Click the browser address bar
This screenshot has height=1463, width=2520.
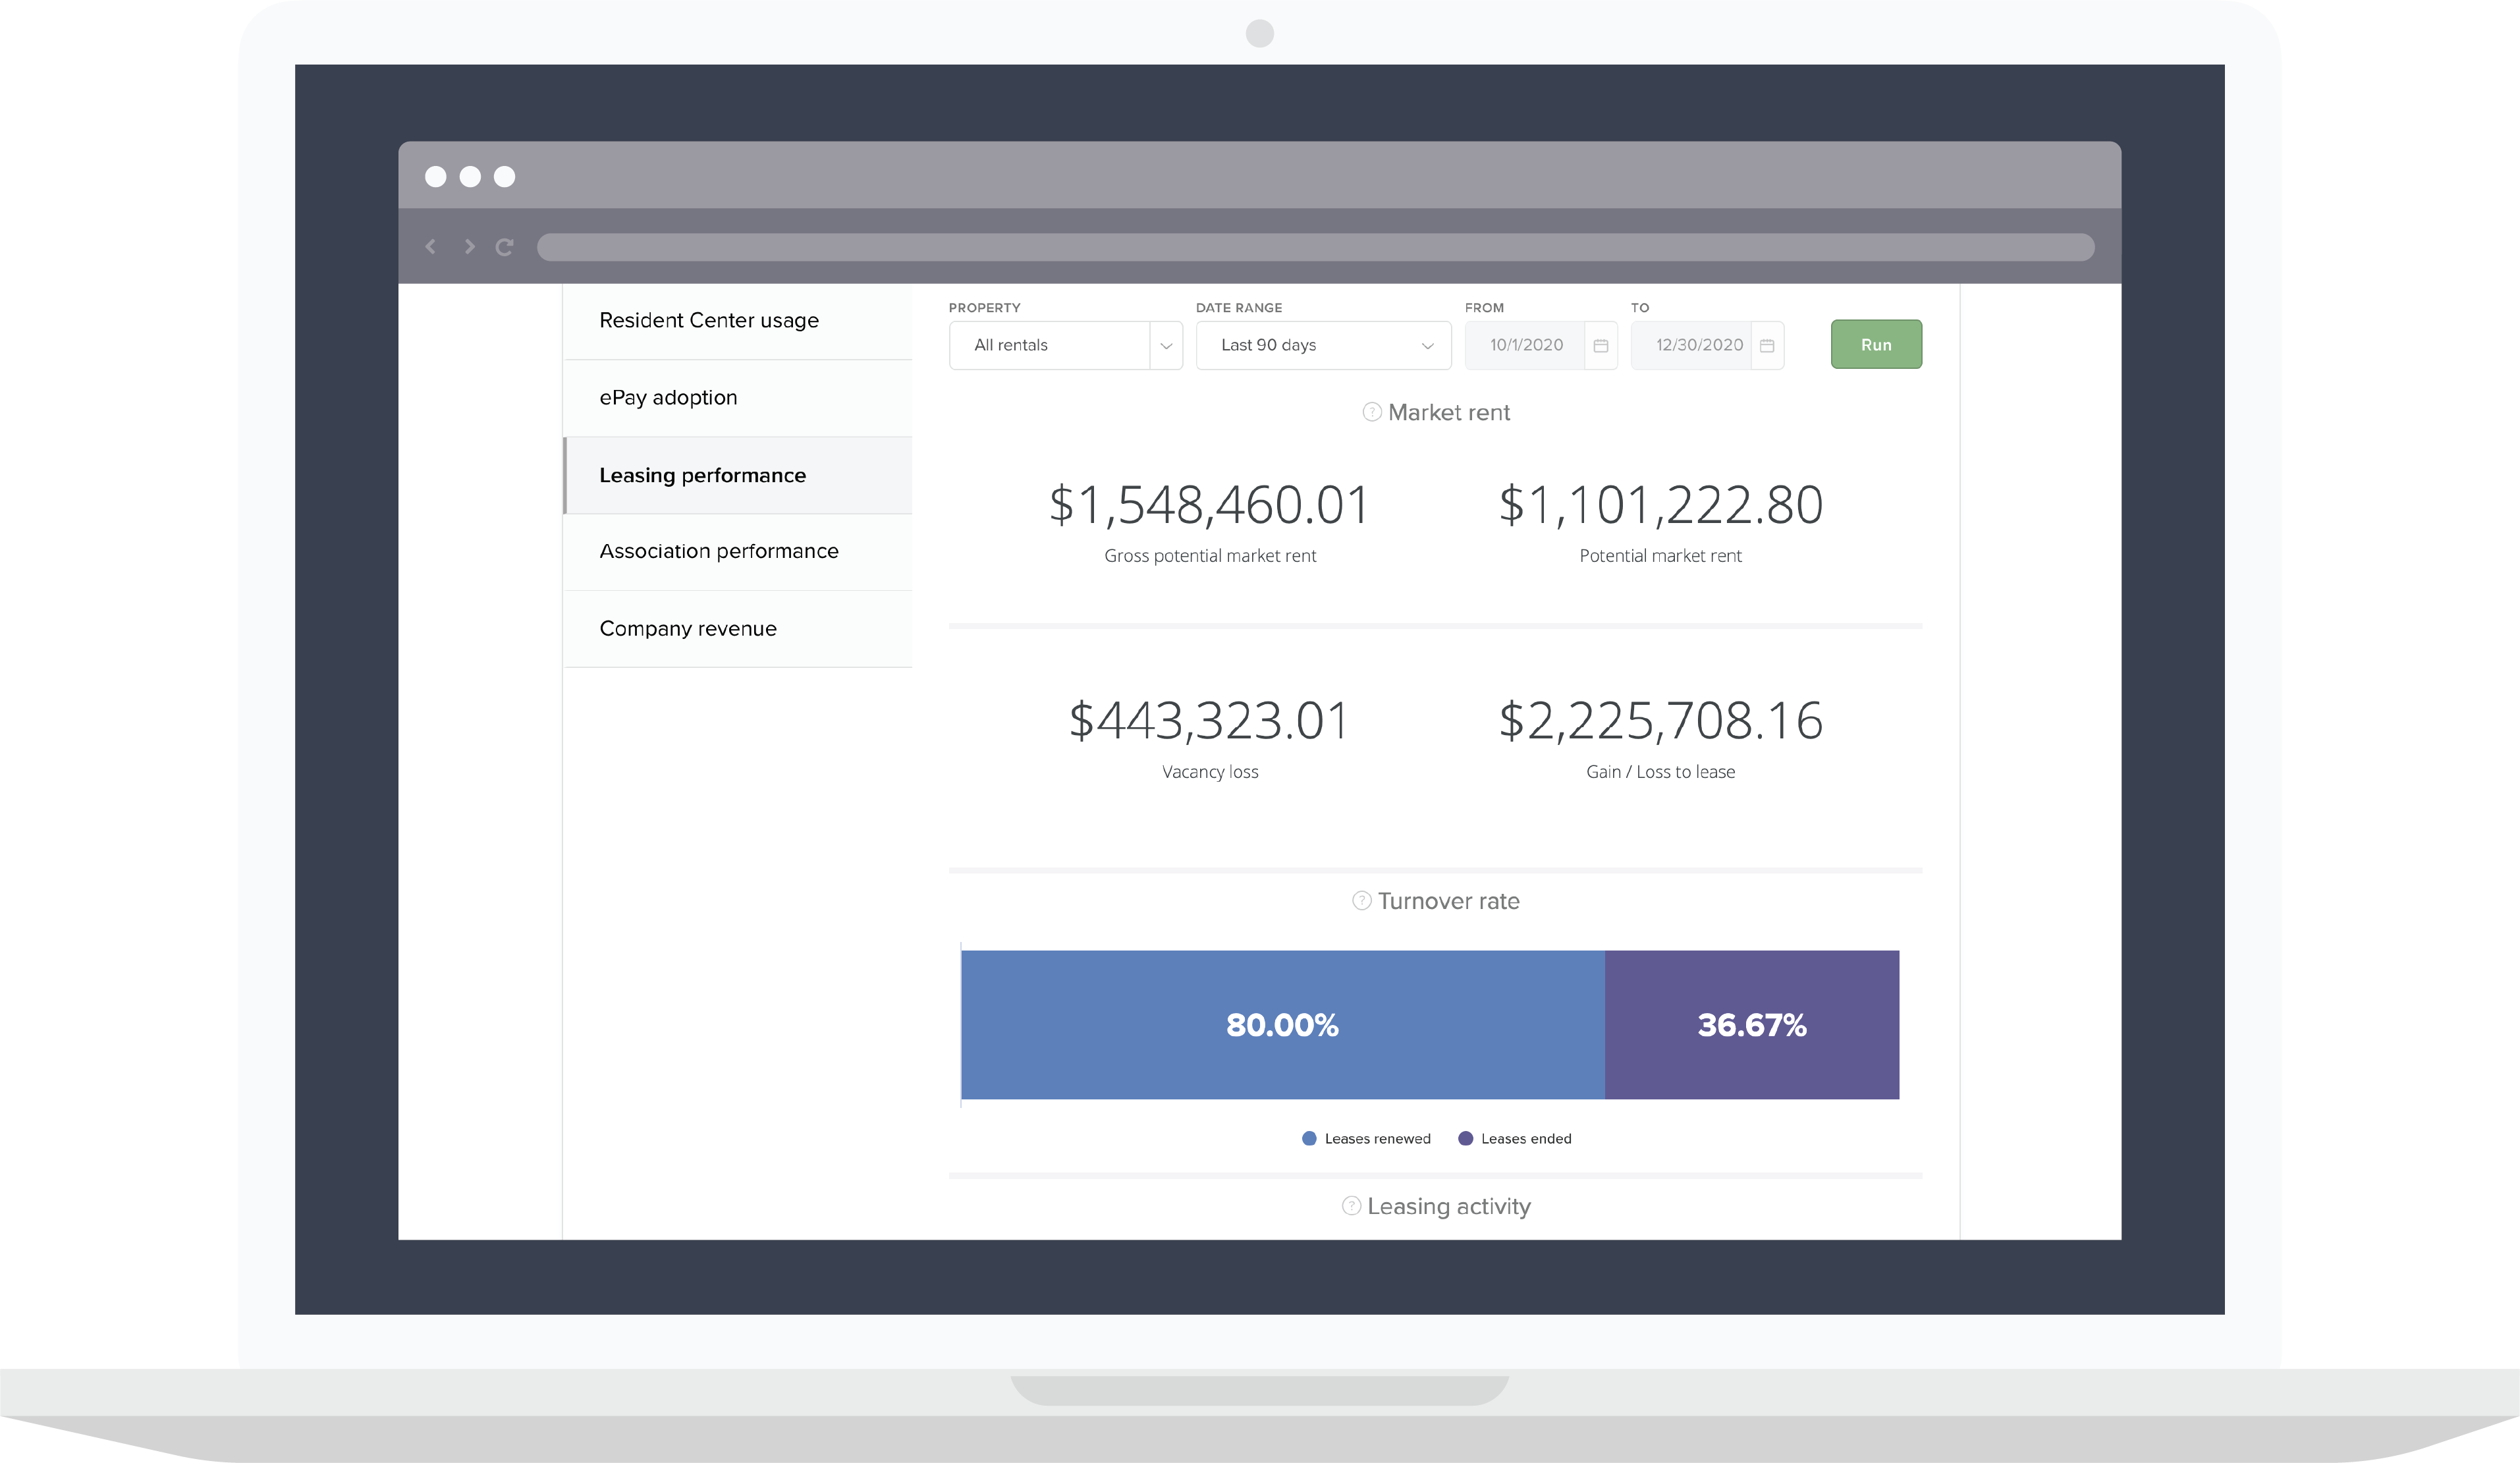(x=1315, y=247)
